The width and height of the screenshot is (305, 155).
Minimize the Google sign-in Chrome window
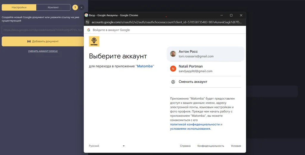point(222,15)
